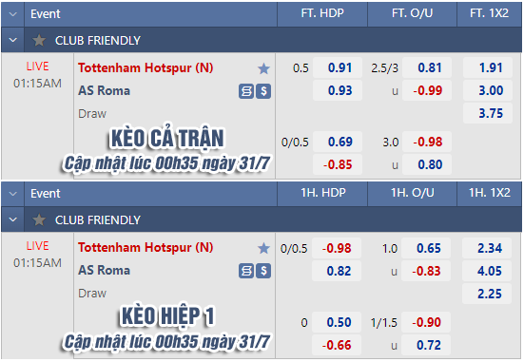Viewport: 524px width, 362px height.
Task: Star the full-time CLUB FRIENDLY league
Action: click(39, 41)
